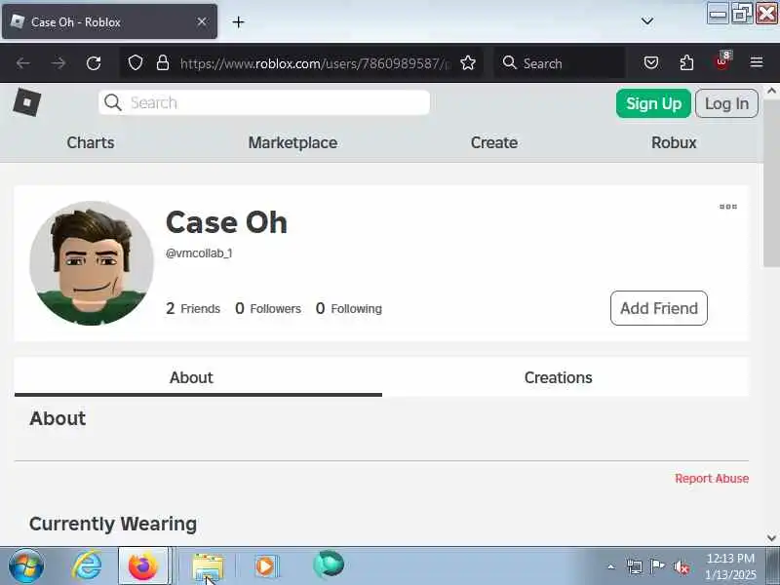Click the green Sign Up button
780x585 pixels.
point(653,103)
